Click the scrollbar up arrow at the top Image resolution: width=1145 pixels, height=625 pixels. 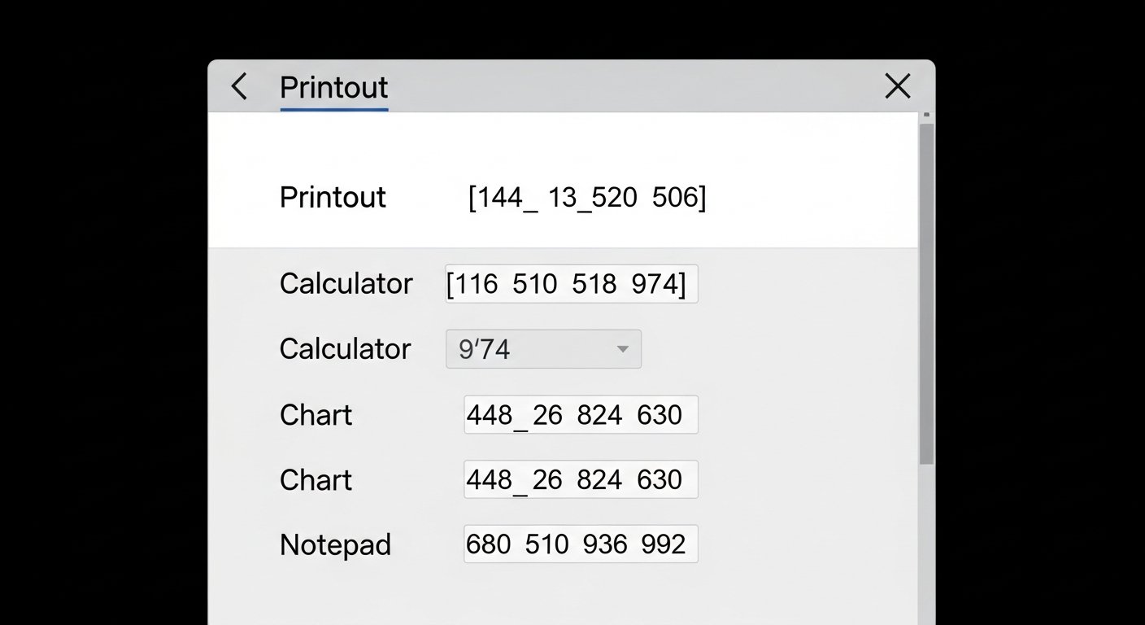click(926, 116)
